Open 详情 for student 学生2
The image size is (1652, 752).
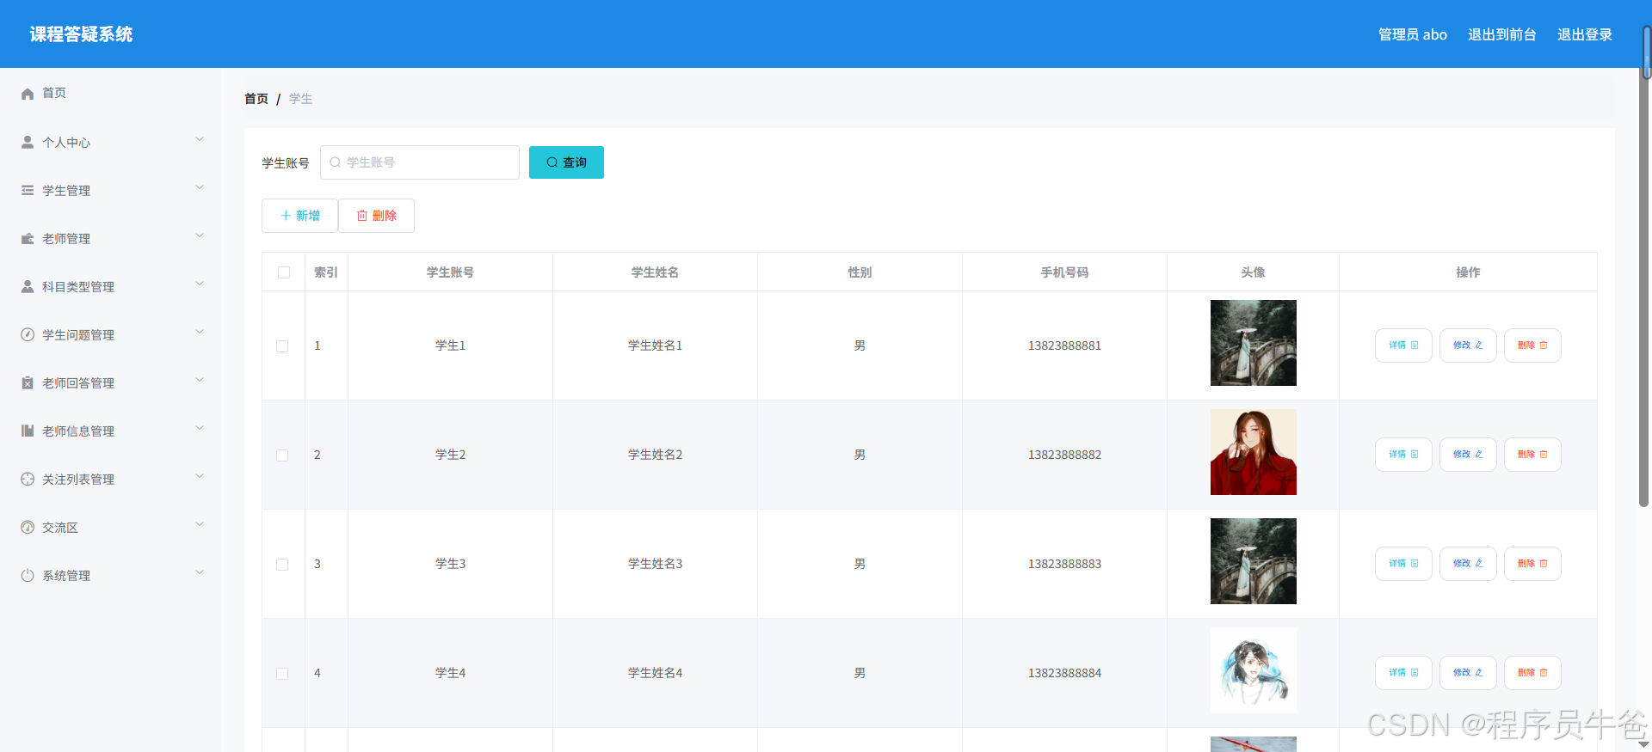(1403, 455)
